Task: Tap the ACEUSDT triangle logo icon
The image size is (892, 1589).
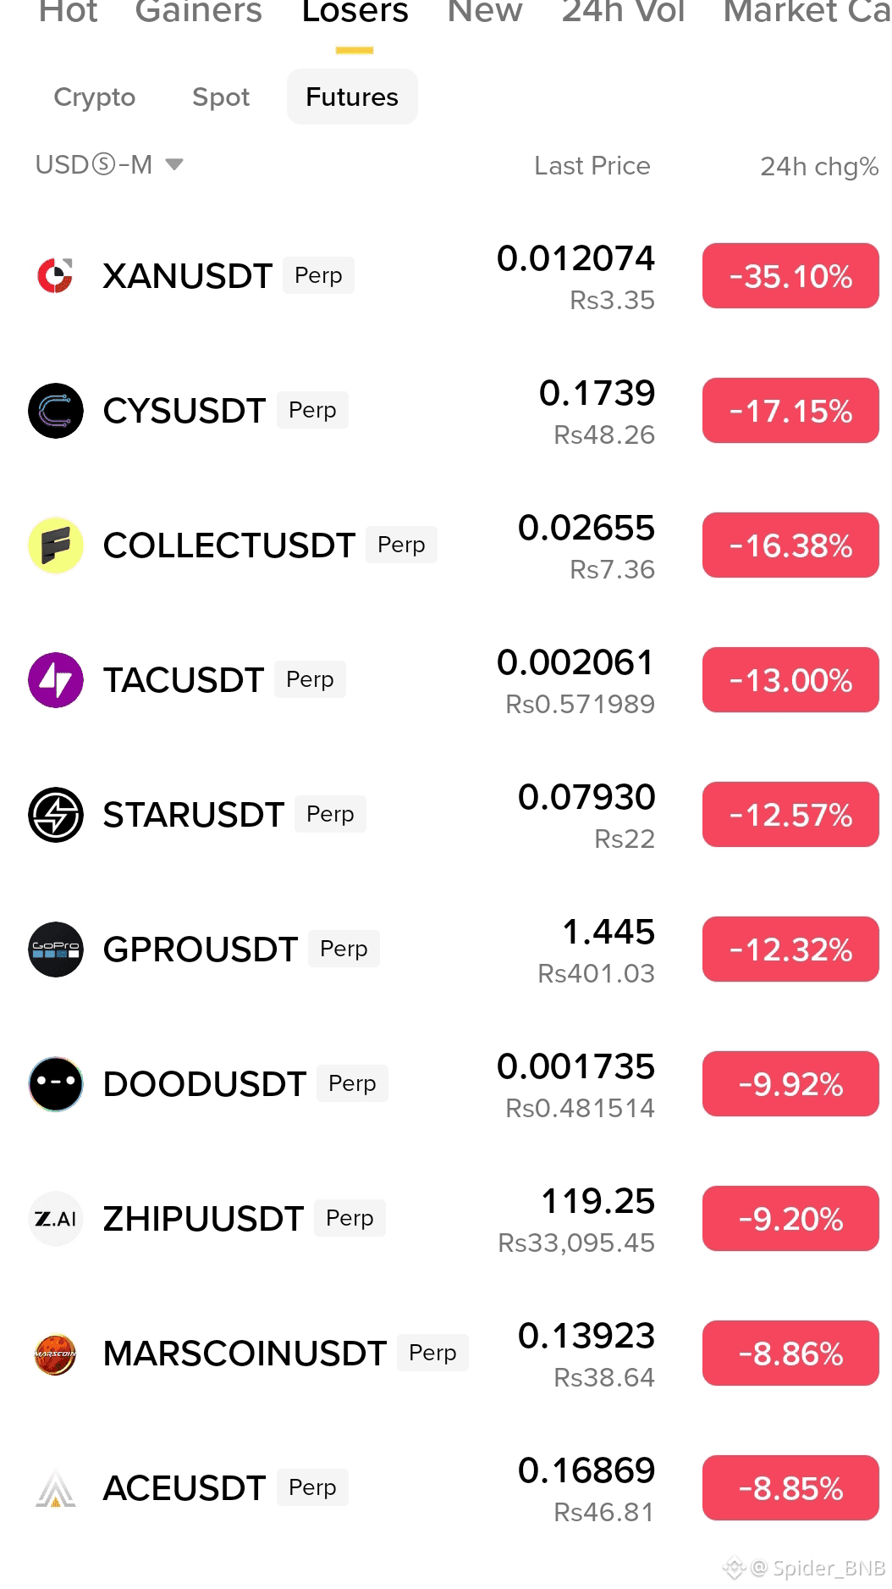Action: pyautogui.click(x=56, y=1488)
